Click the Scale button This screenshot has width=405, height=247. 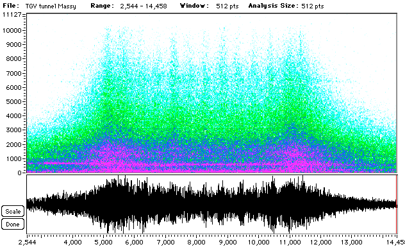(13, 211)
